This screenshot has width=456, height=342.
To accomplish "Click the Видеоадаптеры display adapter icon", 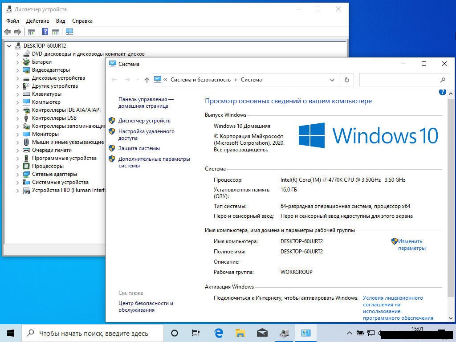I will [26, 70].
